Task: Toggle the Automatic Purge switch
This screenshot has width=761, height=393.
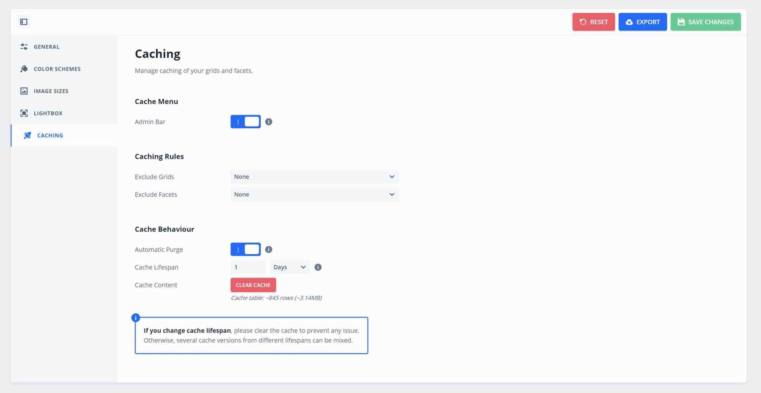Action: 246,249
